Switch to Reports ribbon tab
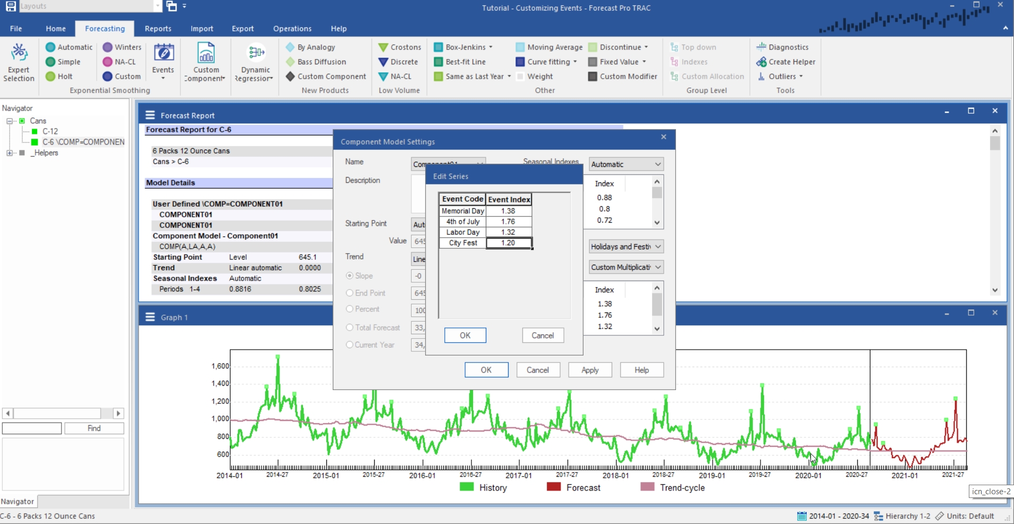The image size is (1014, 524). click(158, 29)
